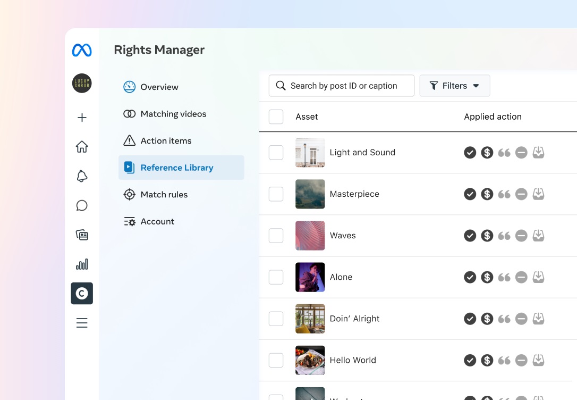Toggle the select-all checkbox beside Asset
This screenshot has height=400, width=577.
tap(276, 117)
